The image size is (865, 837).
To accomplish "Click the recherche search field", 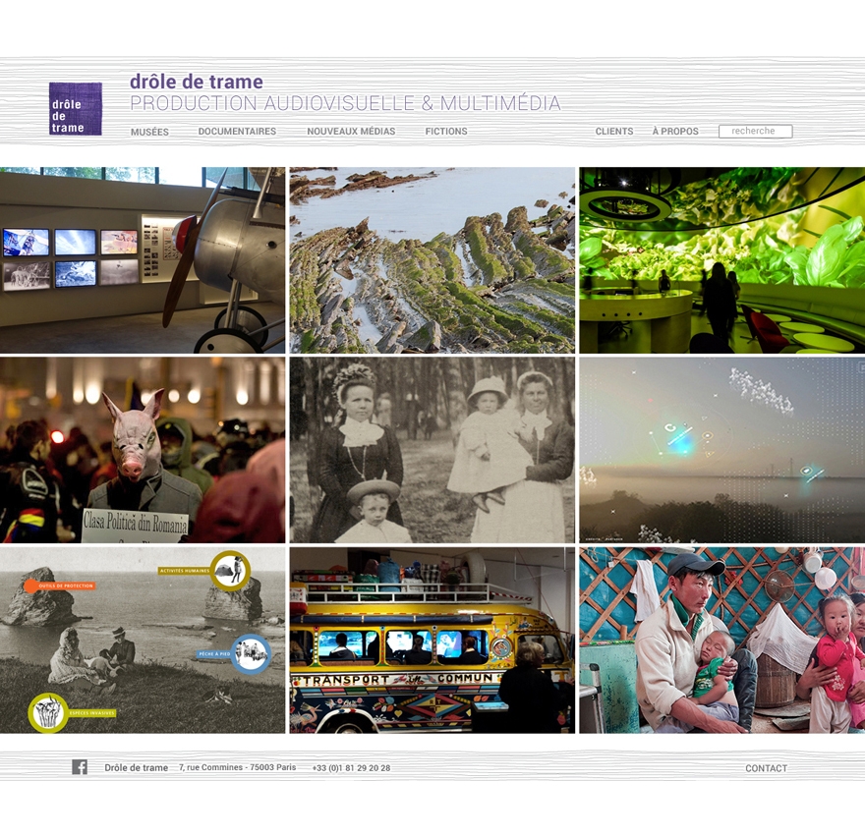I will pyautogui.click(x=755, y=132).
